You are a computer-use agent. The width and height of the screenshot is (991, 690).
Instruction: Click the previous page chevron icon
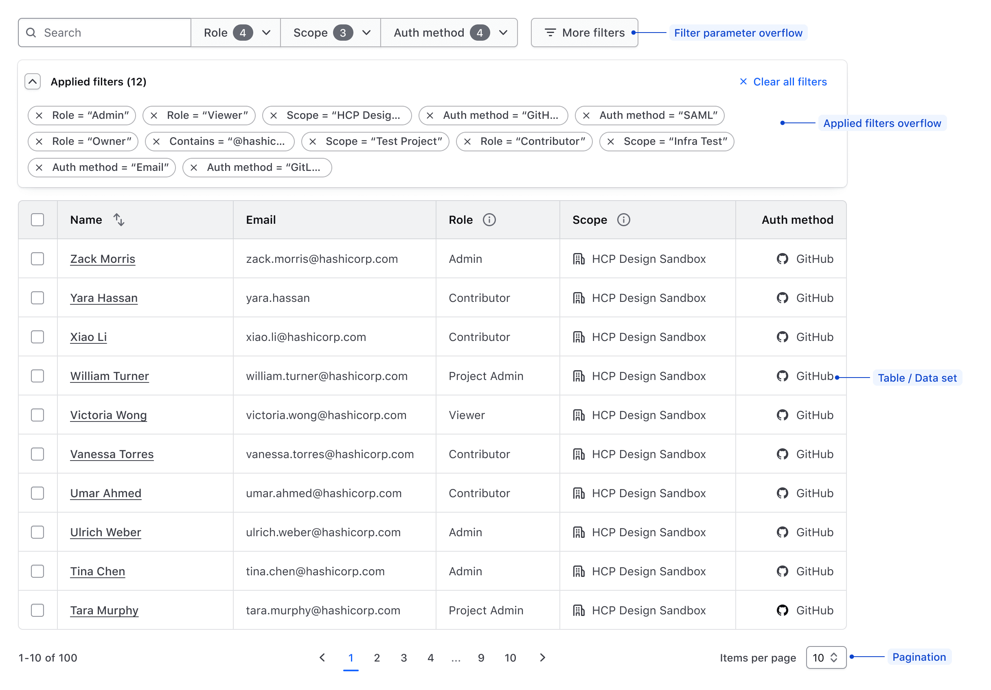click(322, 657)
